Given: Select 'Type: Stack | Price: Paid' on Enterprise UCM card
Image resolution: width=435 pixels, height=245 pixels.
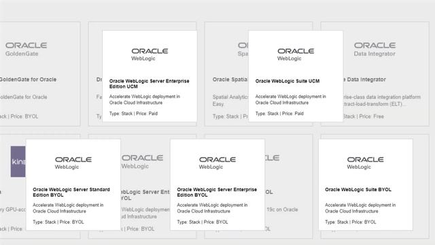Looking at the screenshot, I should point(133,114).
